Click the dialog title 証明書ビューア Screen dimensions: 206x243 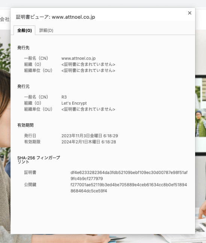pyautogui.click(x=55, y=17)
